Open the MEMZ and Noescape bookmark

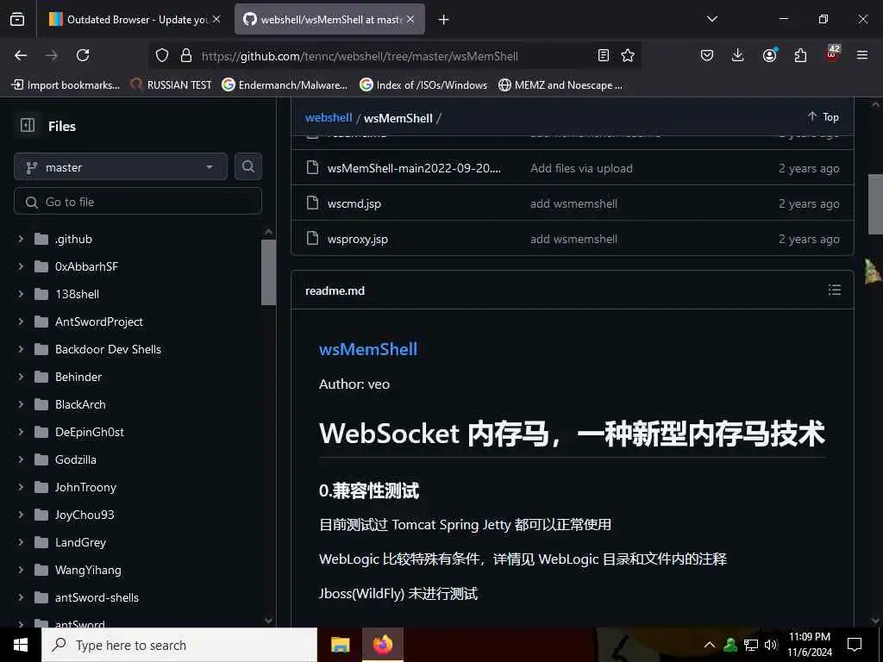[x=560, y=85]
